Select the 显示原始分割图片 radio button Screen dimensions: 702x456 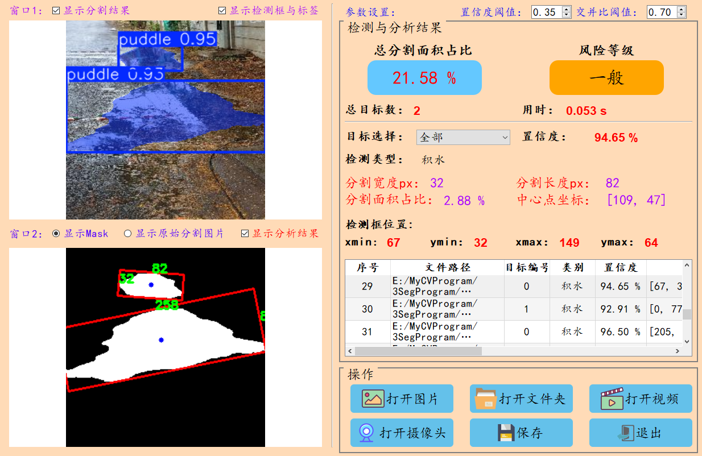[127, 233]
